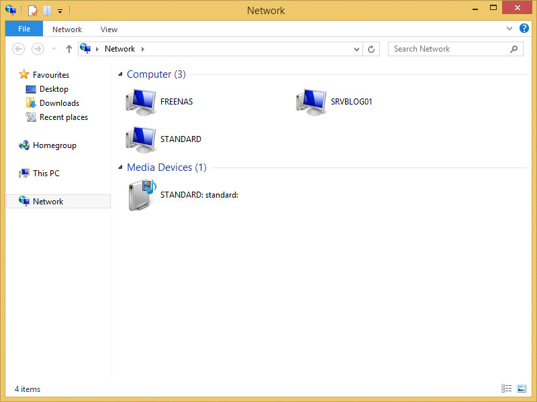
Task: Click the Search Network input field
Action: coord(448,49)
